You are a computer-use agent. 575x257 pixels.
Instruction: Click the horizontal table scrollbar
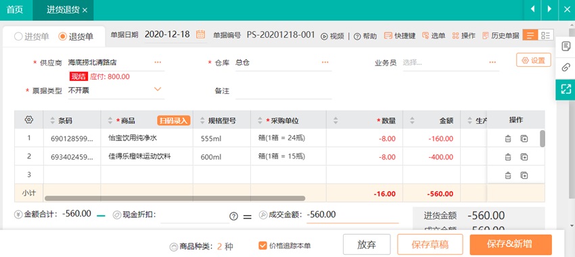click(175, 198)
